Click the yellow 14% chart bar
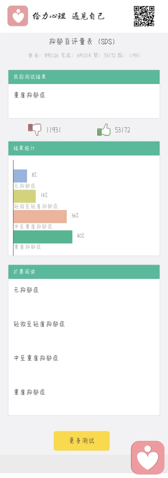This screenshot has width=168, height=478. pyautogui.click(x=24, y=196)
